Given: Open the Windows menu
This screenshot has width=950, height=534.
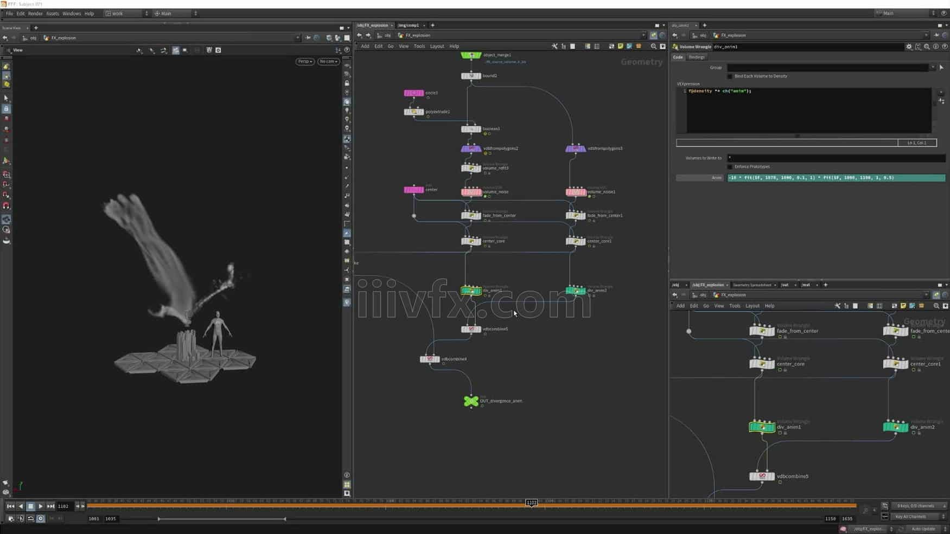Looking at the screenshot, I should click(72, 14).
